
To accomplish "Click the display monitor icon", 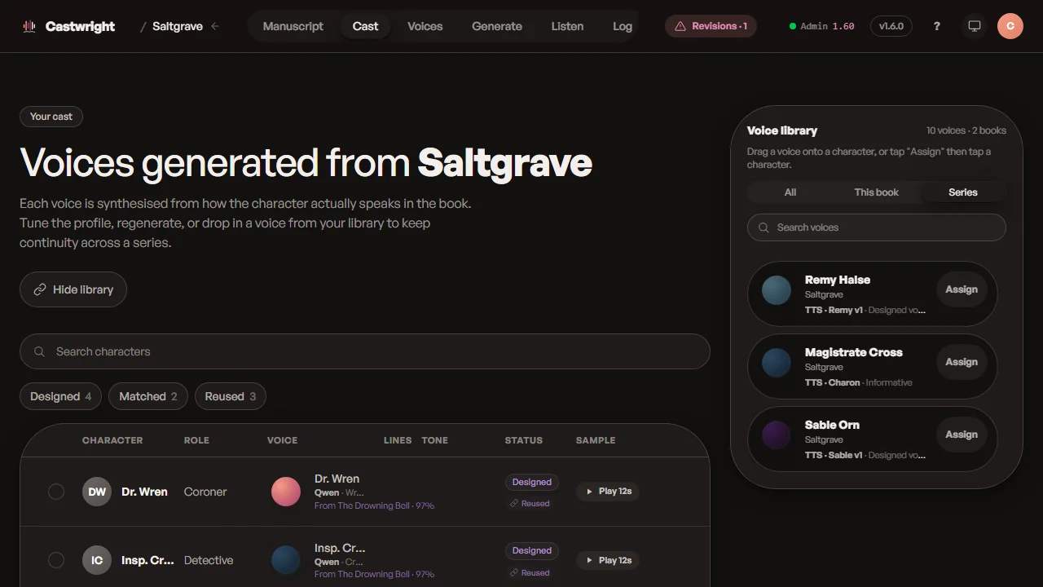I will click(974, 26).
